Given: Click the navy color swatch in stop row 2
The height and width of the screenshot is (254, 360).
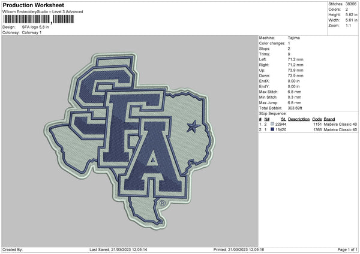Looking at the screenshot, I should point(272,129).
